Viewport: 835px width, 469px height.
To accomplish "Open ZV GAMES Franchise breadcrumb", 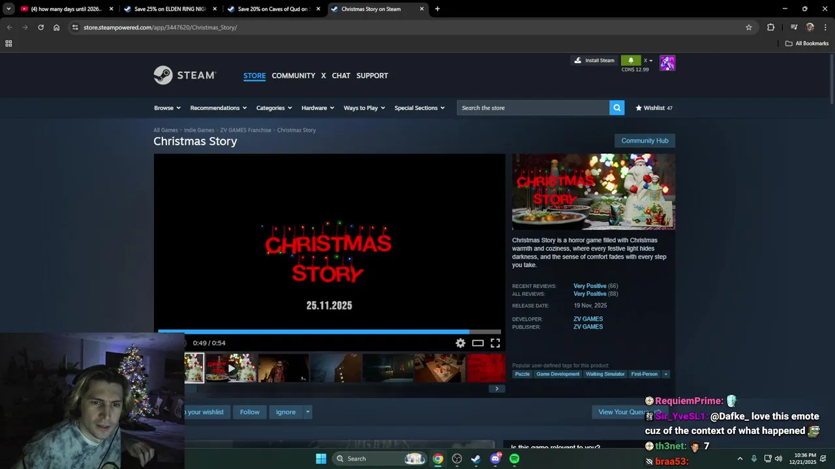I will (245, 130).
